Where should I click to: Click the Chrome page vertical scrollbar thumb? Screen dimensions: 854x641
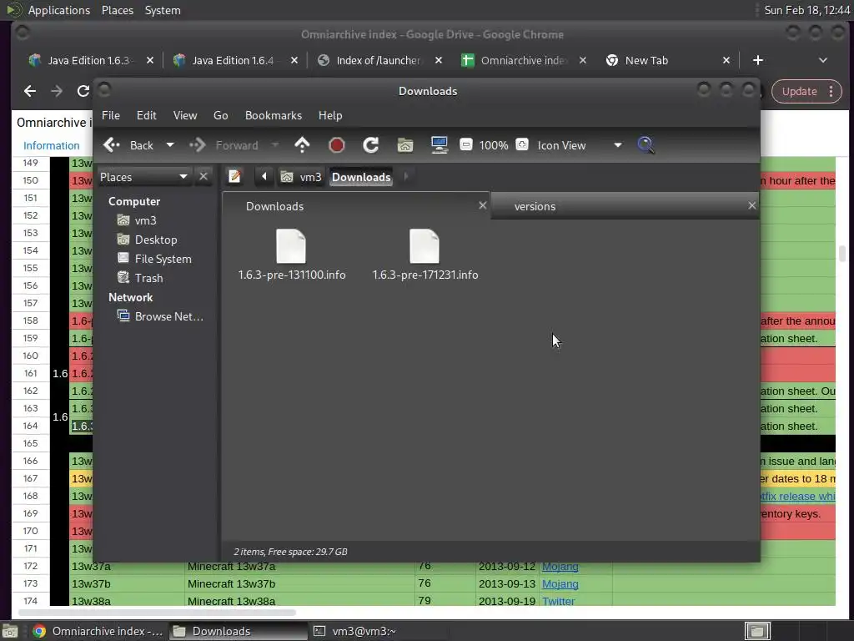[x=842, y=254]
